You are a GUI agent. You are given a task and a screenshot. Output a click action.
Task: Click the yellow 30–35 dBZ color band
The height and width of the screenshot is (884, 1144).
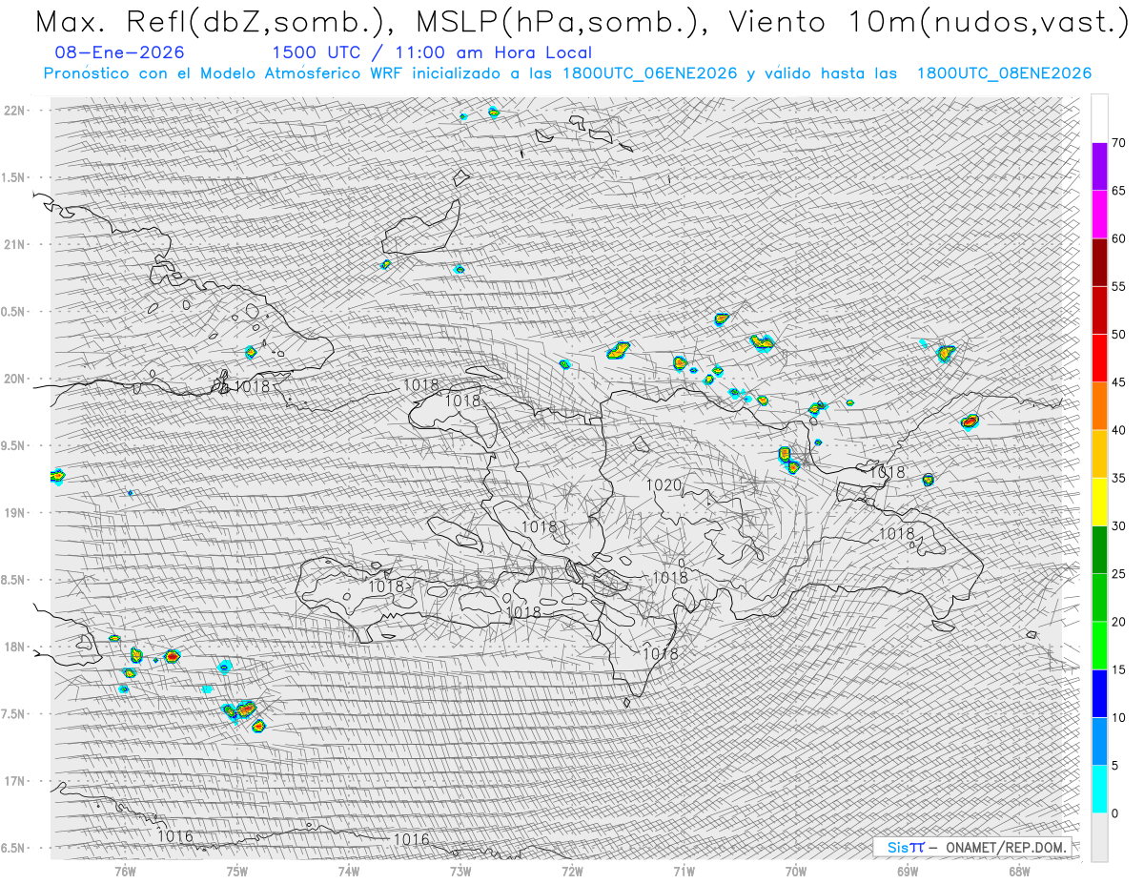pos(1099,502)
